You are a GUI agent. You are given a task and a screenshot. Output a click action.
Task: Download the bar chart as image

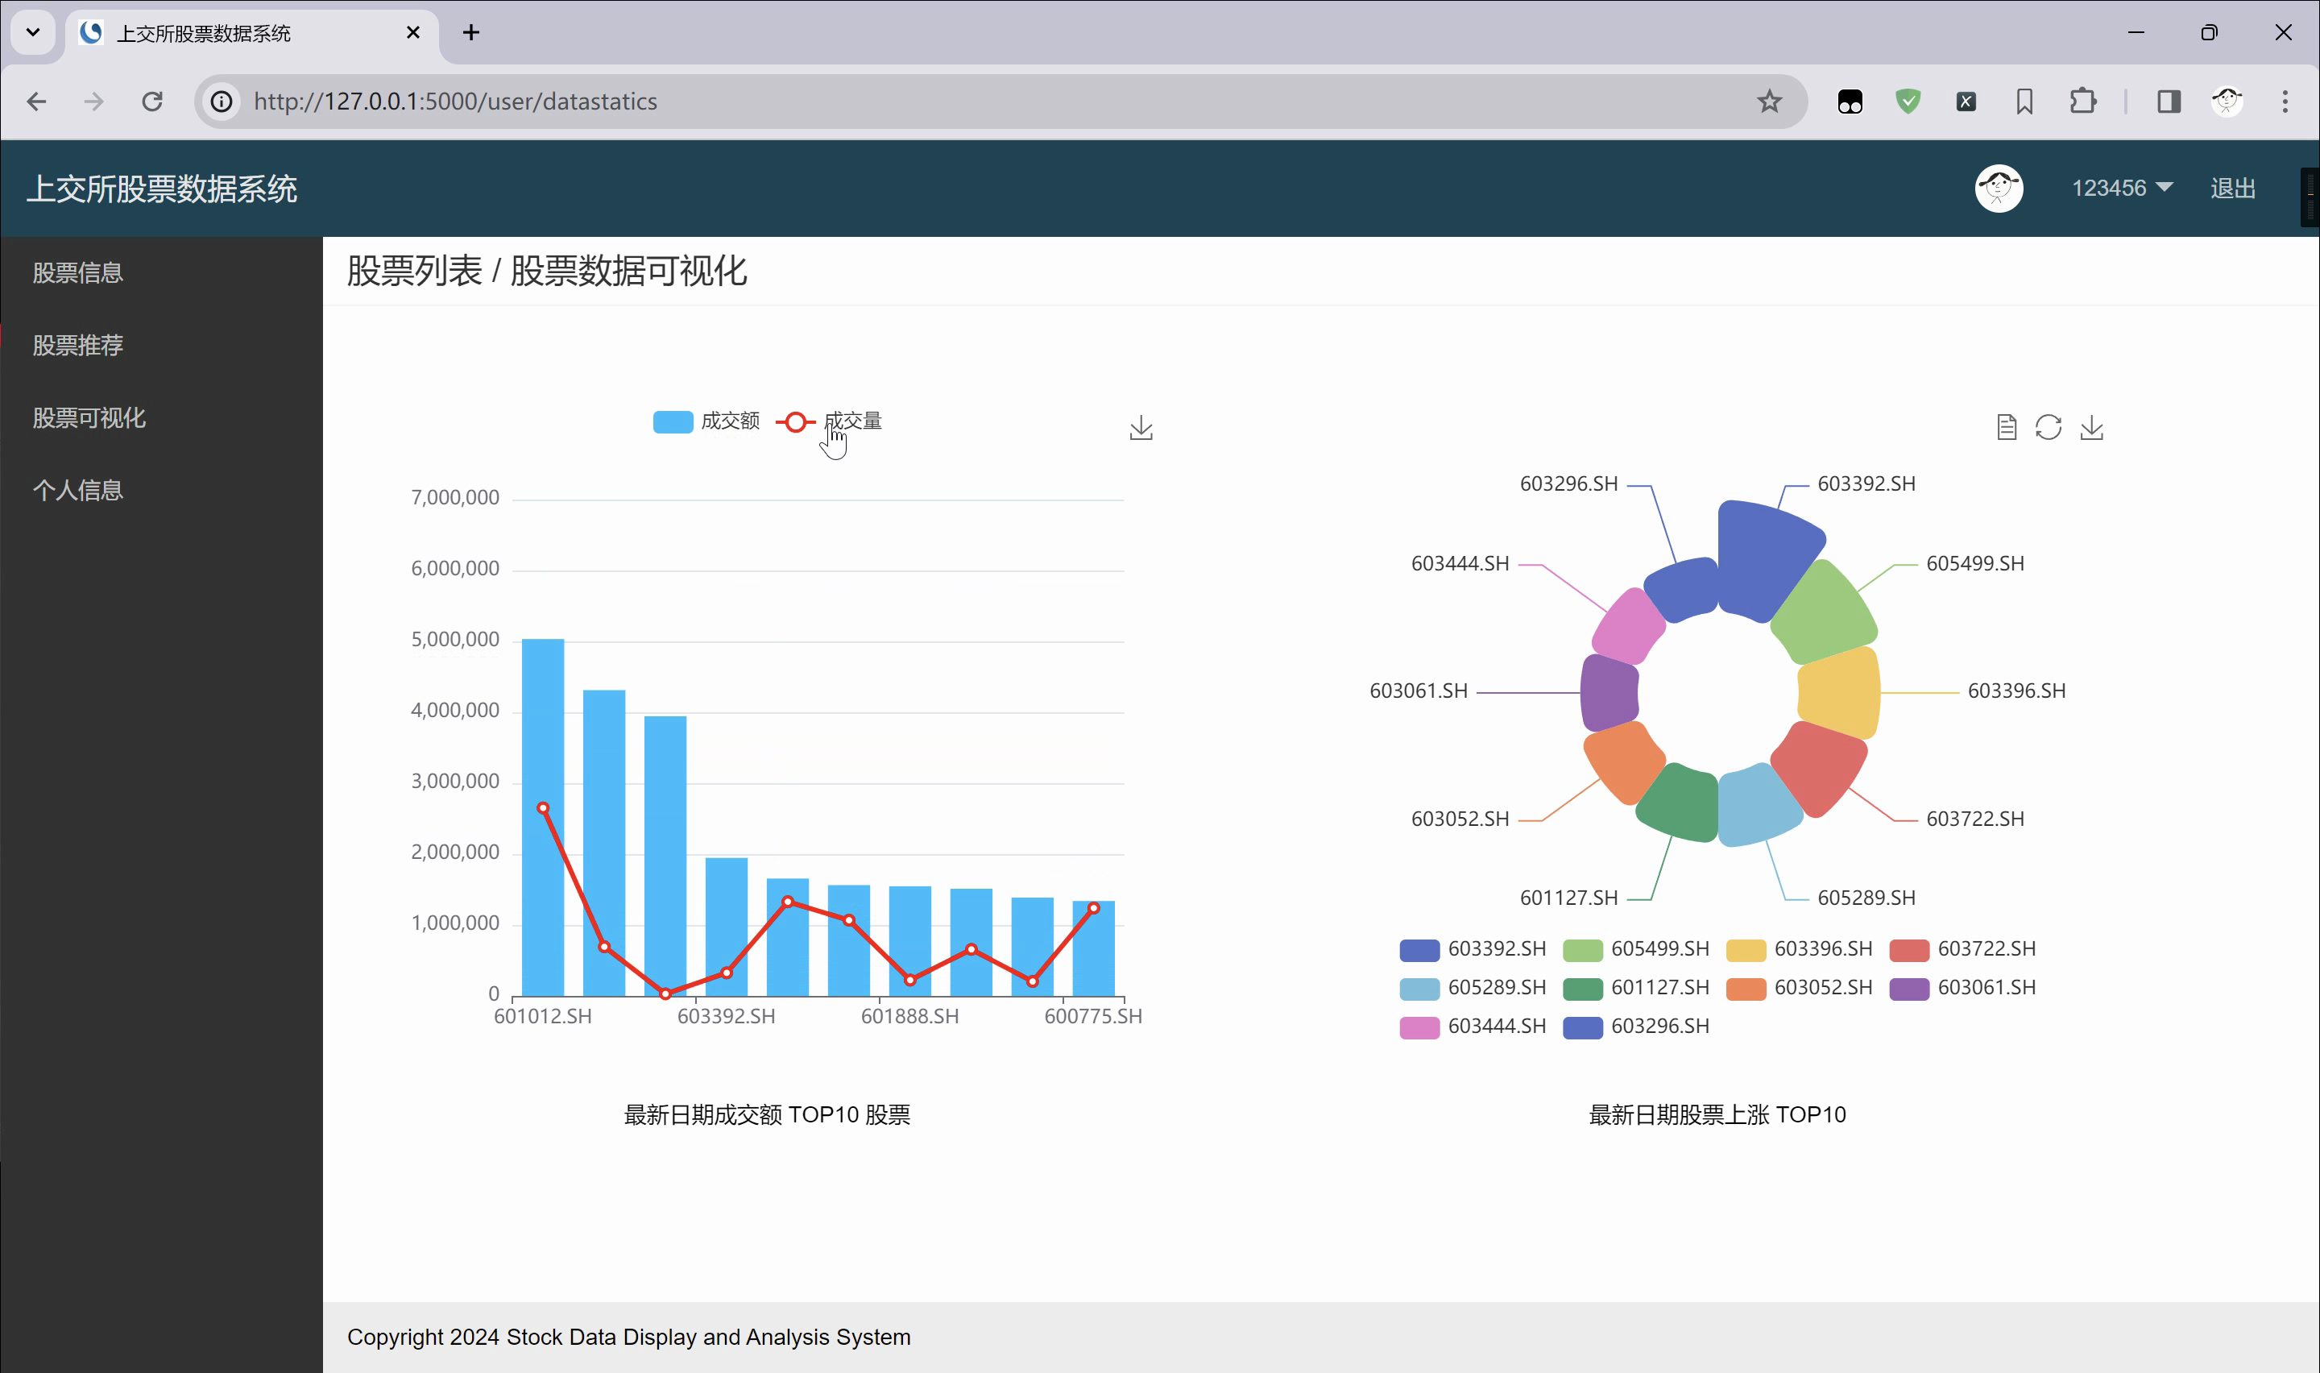pos(1141,427)
